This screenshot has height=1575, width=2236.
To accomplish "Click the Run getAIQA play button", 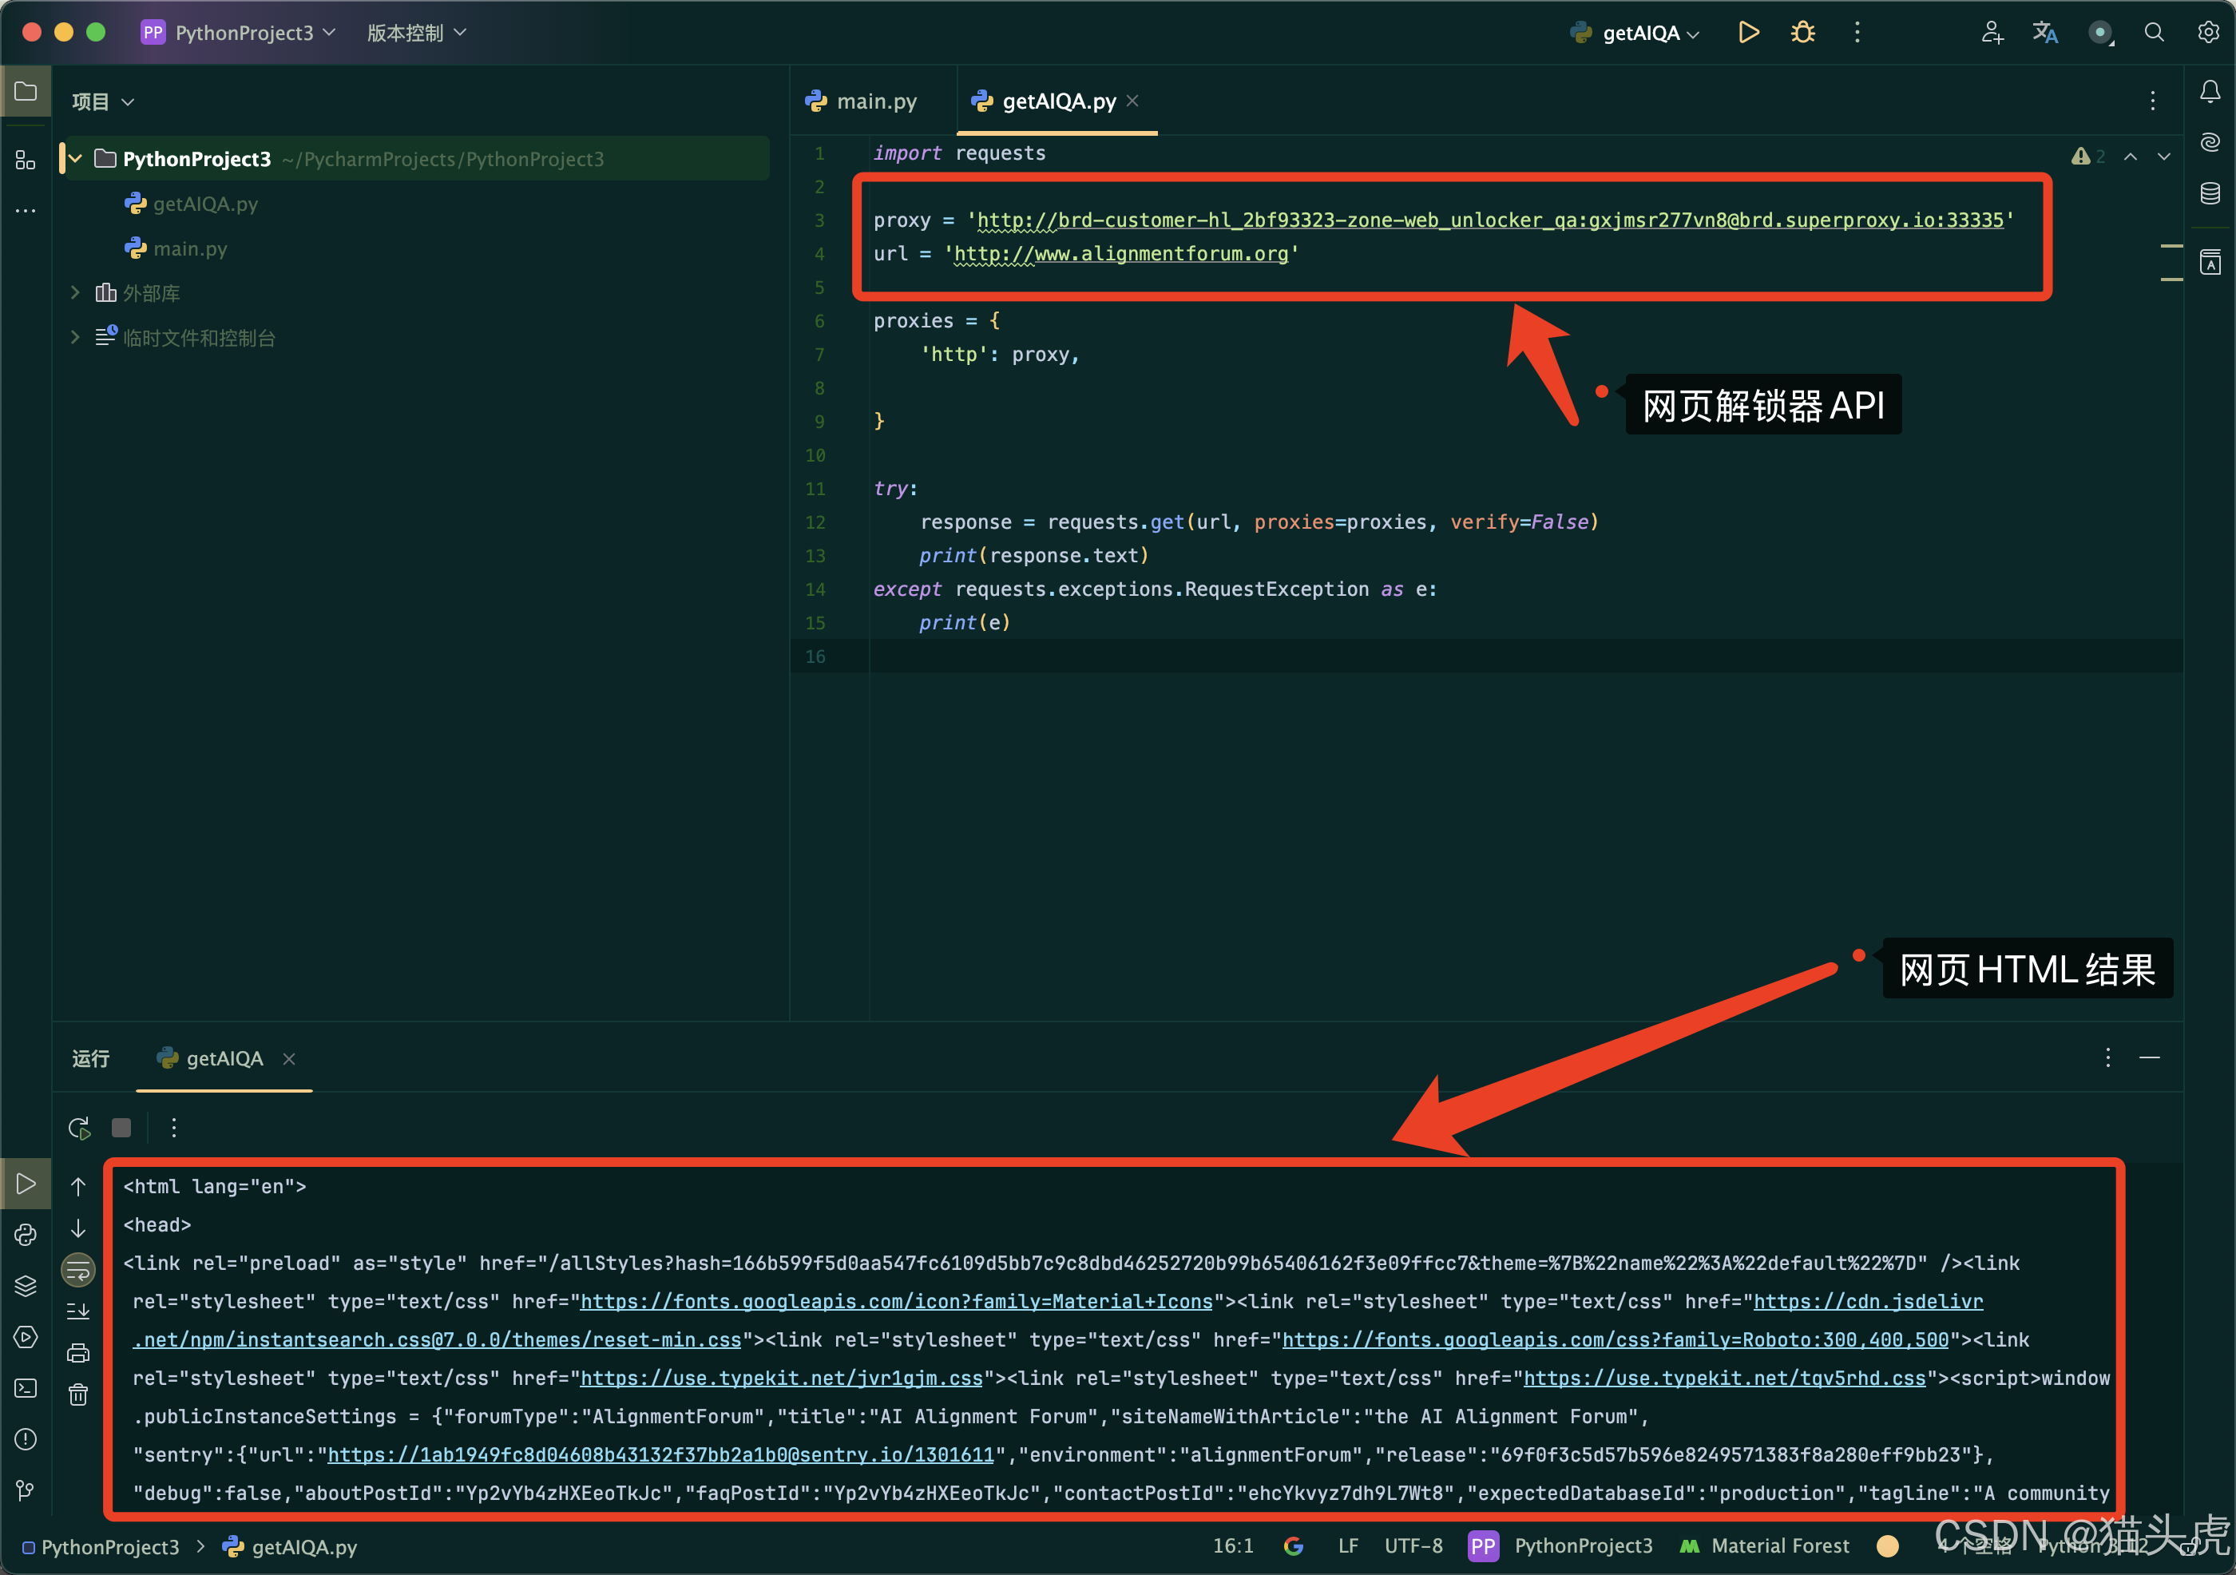I will tap(1748, 32).
